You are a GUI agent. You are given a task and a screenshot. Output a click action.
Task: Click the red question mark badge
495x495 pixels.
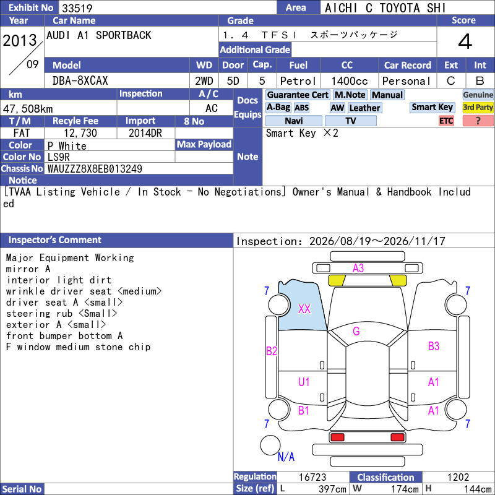[x=478, y=121]
